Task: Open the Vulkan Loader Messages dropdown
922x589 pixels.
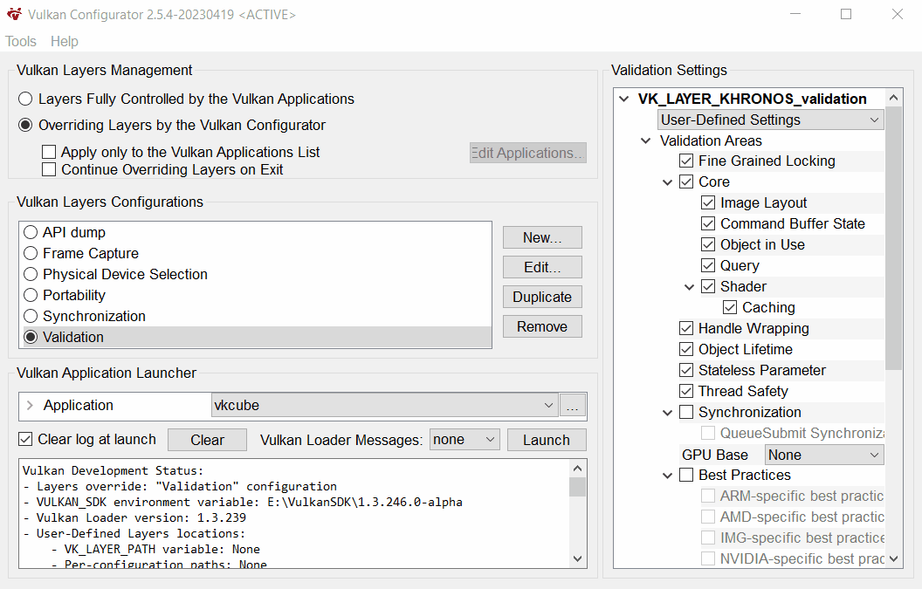Action: [x=464, y=440]
